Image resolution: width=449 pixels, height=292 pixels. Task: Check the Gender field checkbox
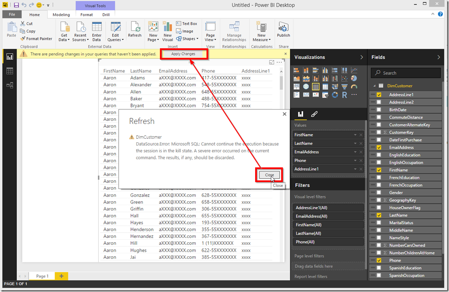379,192
